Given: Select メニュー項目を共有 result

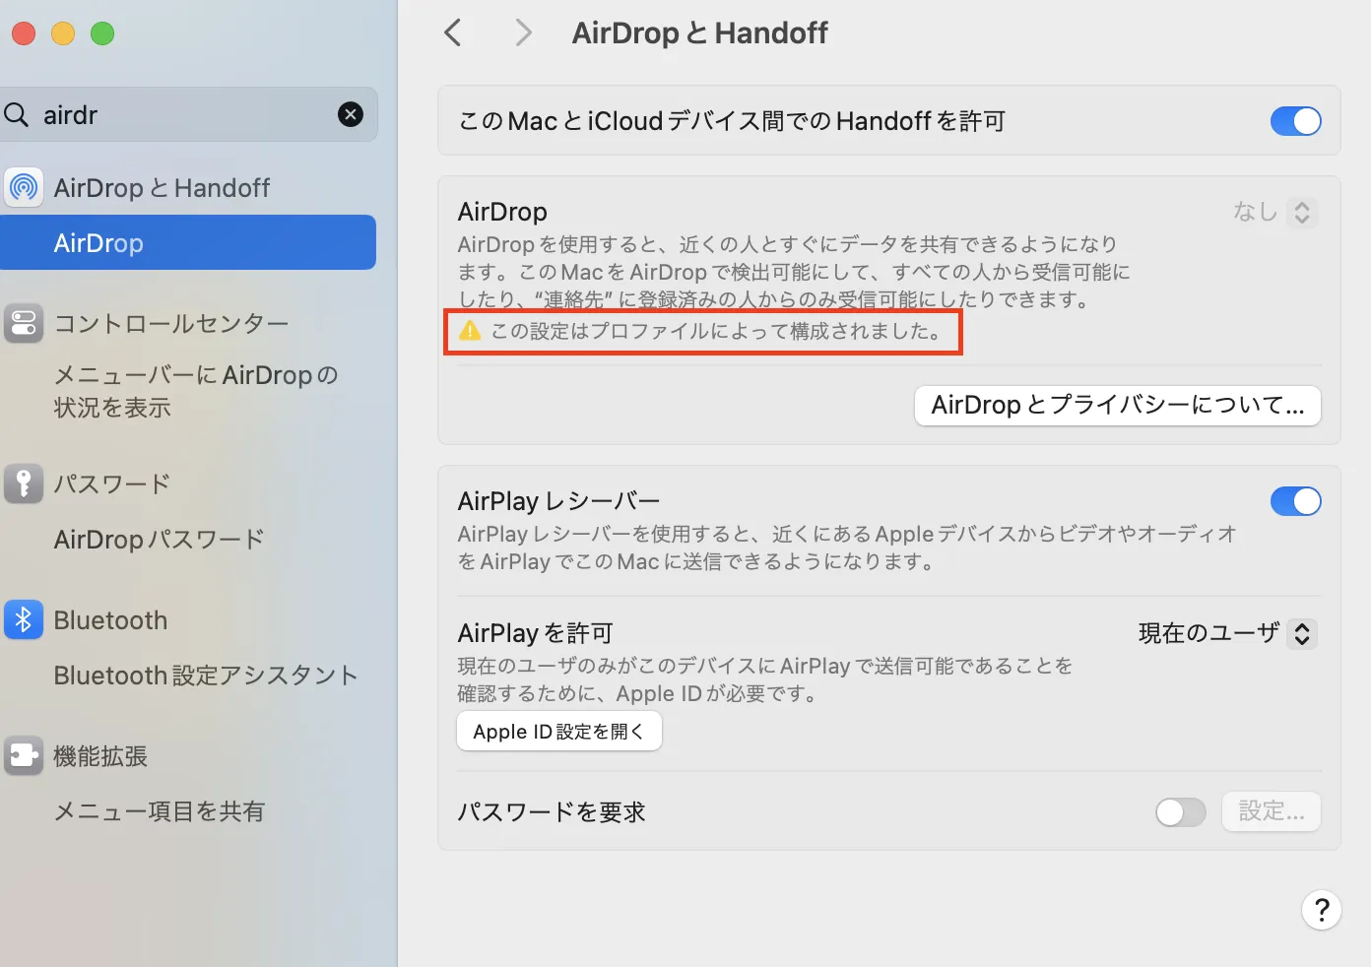Looking at the screenshot, I should [160, 811].
